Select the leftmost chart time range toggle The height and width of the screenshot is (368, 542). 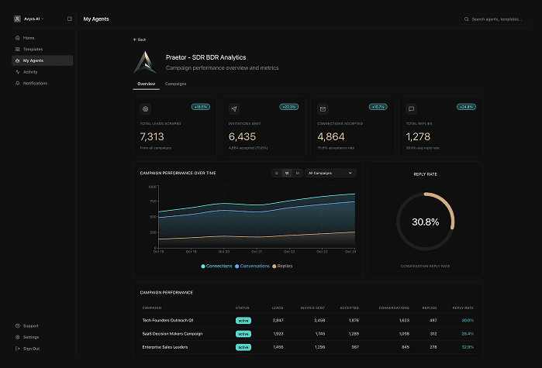[x=277, y=173]
